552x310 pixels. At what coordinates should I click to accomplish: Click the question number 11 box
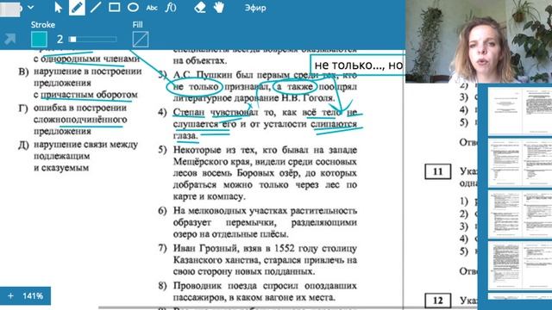(437, 171)
